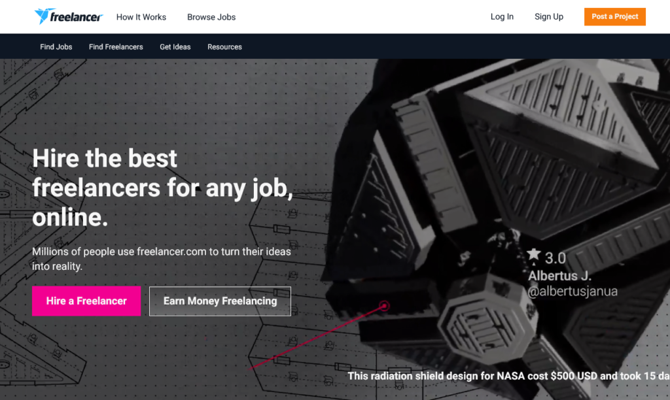
Task: Open the Resources menu item
Action: pos(224,47)
